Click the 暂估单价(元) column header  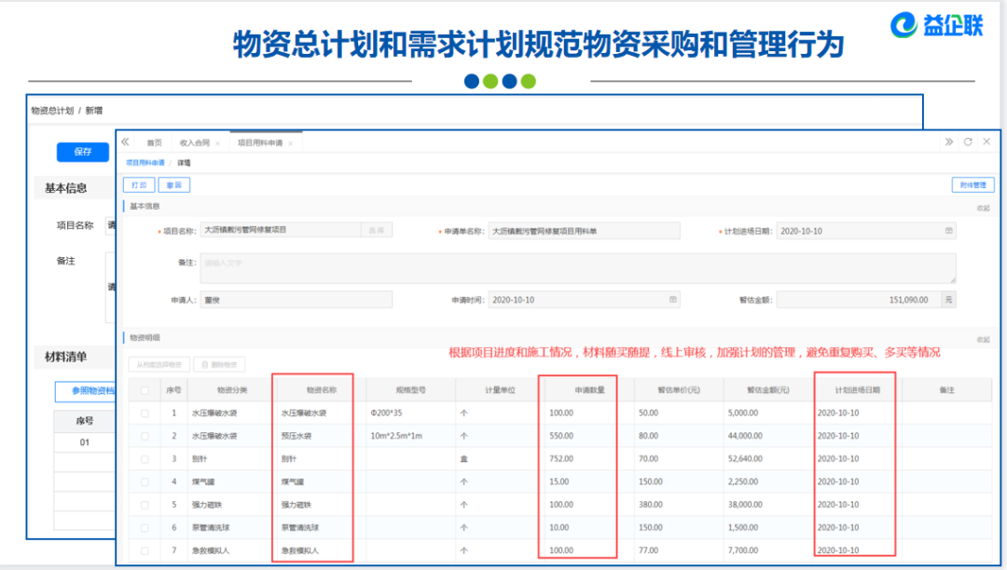pyautogui.click(x=678, y=390)
